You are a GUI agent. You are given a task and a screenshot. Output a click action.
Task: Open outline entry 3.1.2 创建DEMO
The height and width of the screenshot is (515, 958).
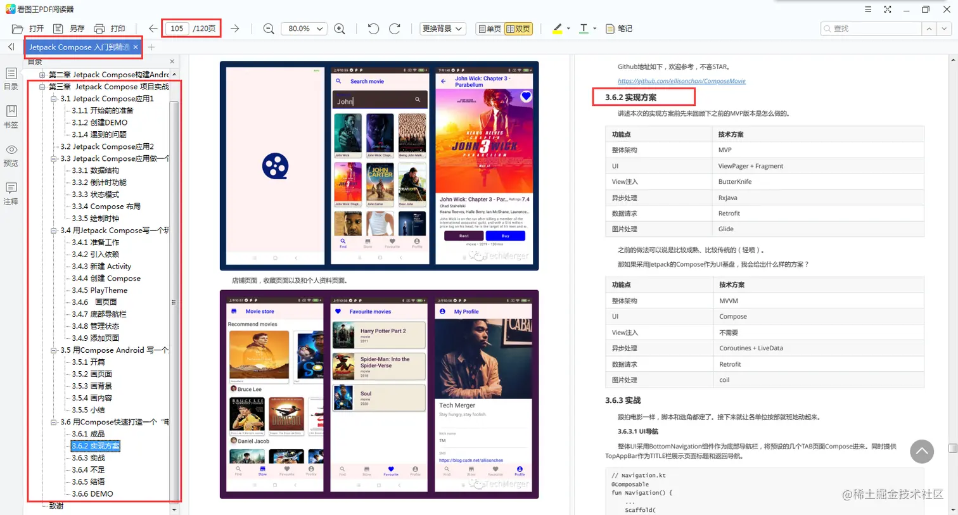[99, 122]
